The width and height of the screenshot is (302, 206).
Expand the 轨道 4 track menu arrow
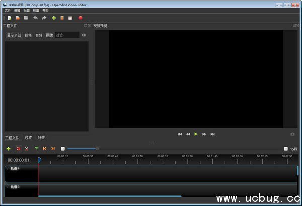pyautogui.click(x=8, y=169)
